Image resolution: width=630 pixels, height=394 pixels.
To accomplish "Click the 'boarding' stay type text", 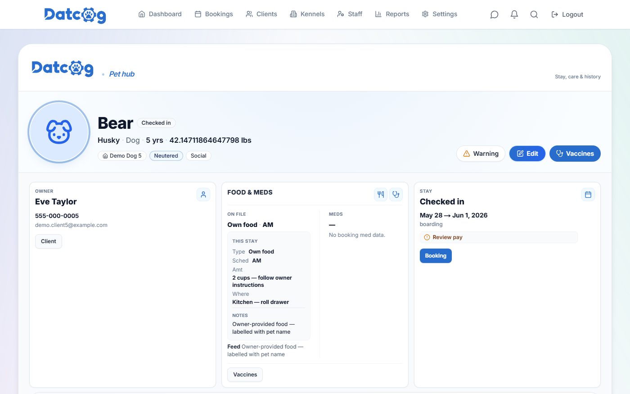I will [x=431, y=224].
